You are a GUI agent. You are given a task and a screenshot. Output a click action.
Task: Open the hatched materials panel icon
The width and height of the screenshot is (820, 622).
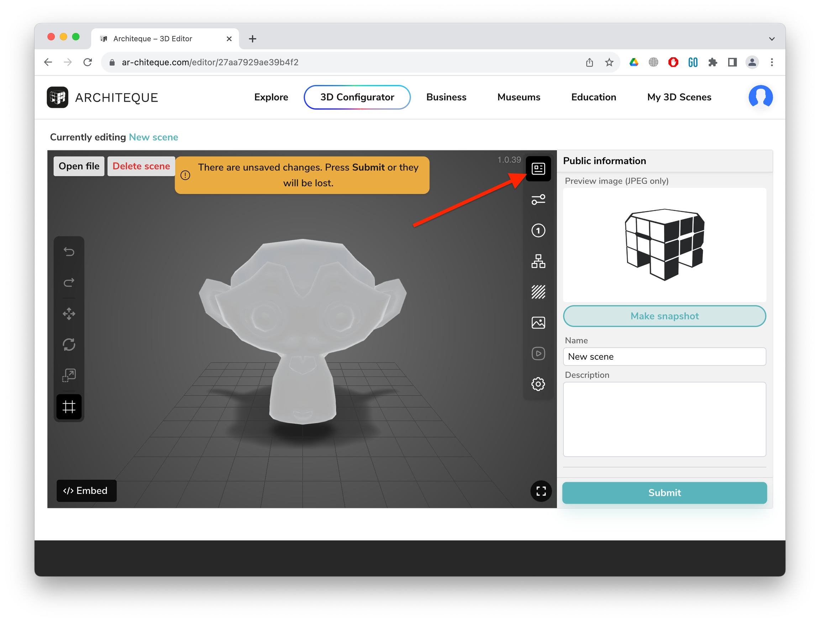click(x=538, y=292)
